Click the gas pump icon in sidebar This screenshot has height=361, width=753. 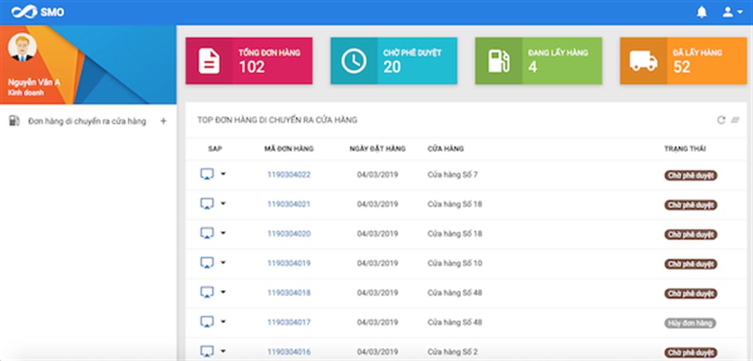(14, 121)
